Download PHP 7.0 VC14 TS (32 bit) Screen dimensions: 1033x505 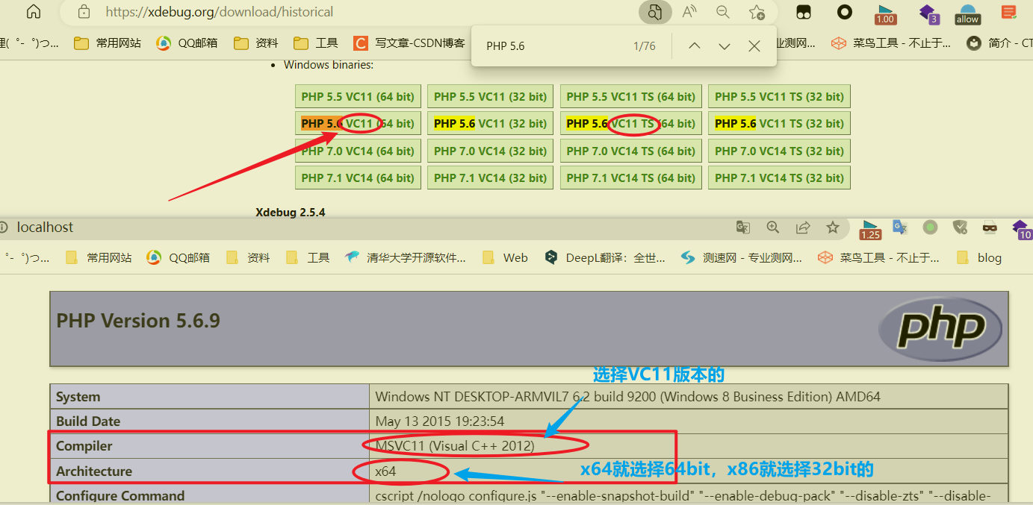click(x=779, y=151)
